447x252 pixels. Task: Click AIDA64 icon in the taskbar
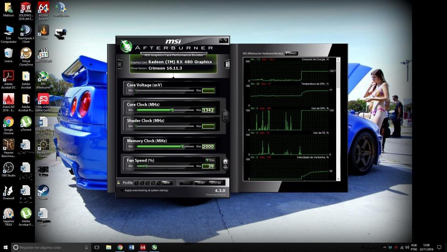(x=143, y=247)
